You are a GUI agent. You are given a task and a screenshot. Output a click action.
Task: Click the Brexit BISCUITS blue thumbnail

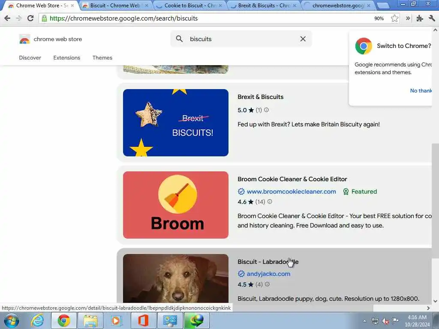[x=175, y=123]
